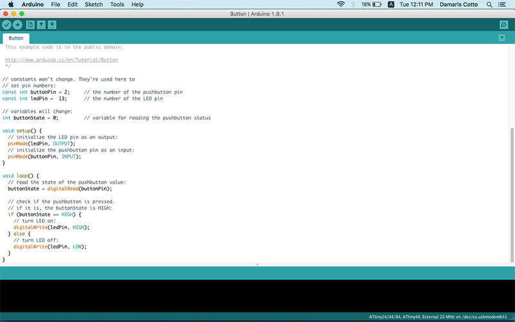The image size is (515, 322).
Task: Click the line 'const int buttonPin = 2;'
Action: (x=36, y=92)
